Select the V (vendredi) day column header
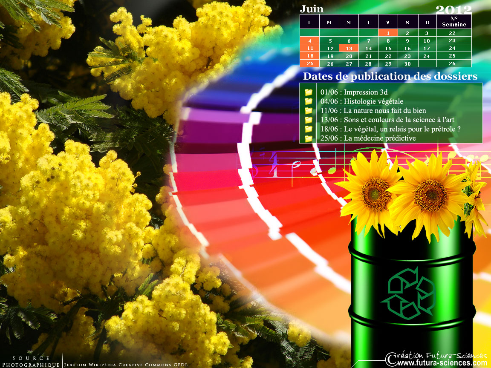 coord(388,22)
